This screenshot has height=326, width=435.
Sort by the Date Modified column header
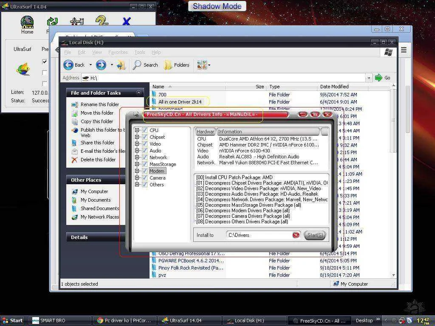pos(342,87)
